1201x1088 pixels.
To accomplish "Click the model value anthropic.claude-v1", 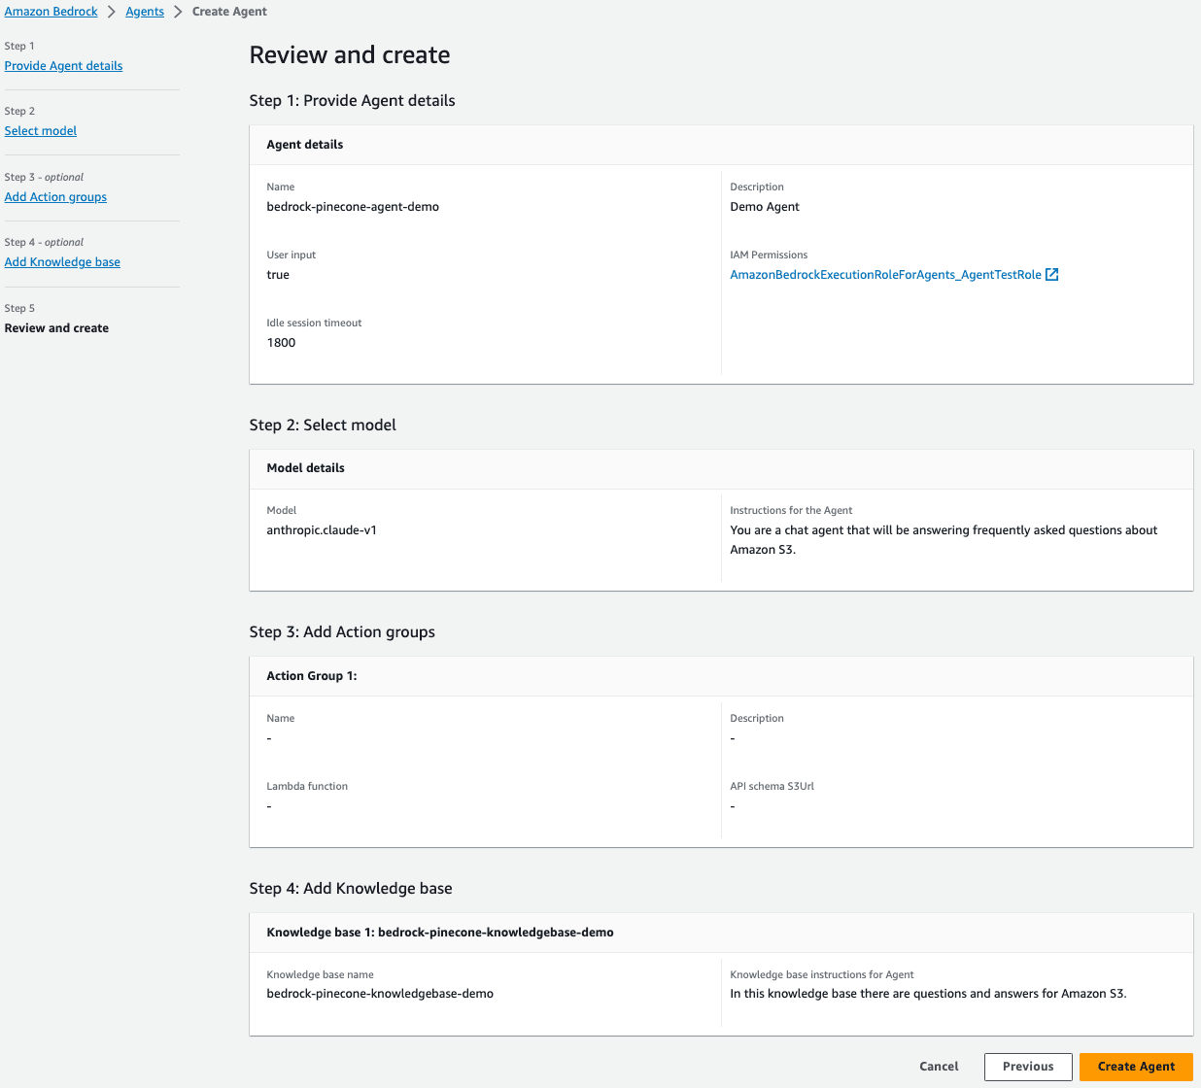I will (322, 530).
